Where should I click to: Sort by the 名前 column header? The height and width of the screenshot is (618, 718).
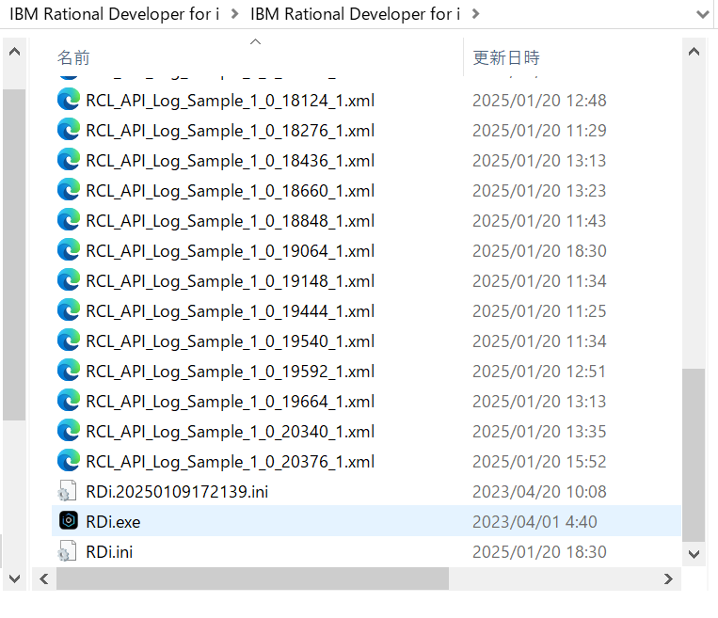[x=73, y=57]
